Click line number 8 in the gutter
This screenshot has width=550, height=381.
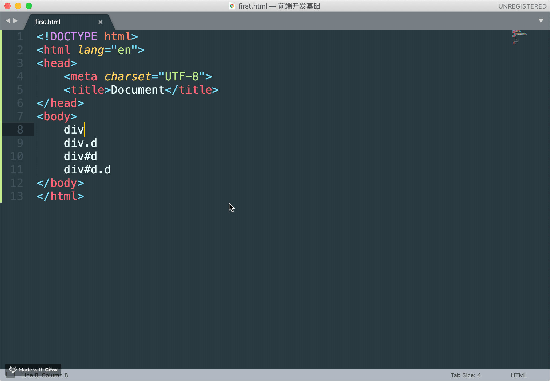coord(20,130)
